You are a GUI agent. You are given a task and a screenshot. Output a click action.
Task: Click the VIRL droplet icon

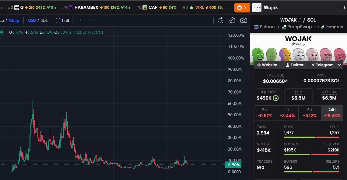(x=191, y=8)
